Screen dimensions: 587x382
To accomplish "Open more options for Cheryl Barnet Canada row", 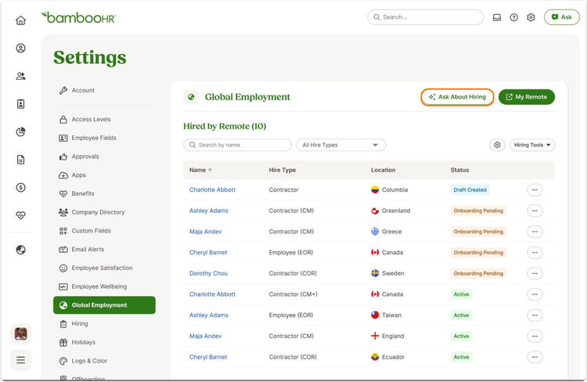I will (x=535, y=253).
